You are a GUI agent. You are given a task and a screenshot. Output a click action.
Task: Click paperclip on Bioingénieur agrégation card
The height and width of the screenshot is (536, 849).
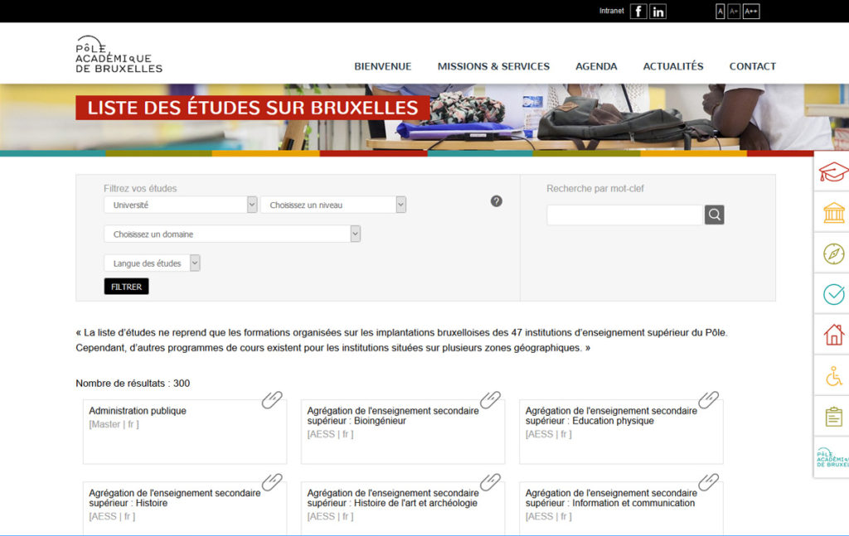(x=490, y=399)
